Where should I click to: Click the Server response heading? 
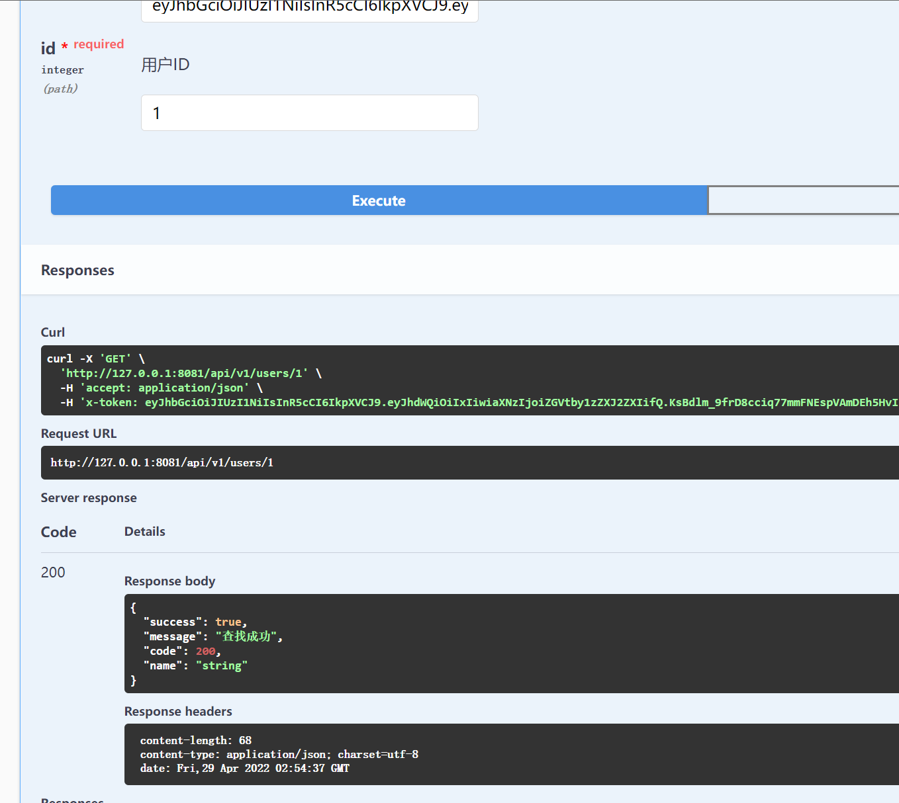[x=89, y=497]
